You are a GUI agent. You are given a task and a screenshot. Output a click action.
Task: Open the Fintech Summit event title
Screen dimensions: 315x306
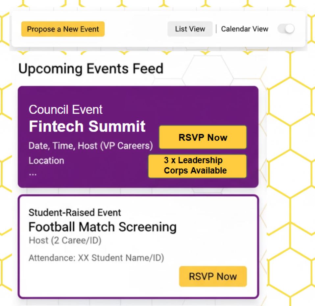[x=87, y=127]
